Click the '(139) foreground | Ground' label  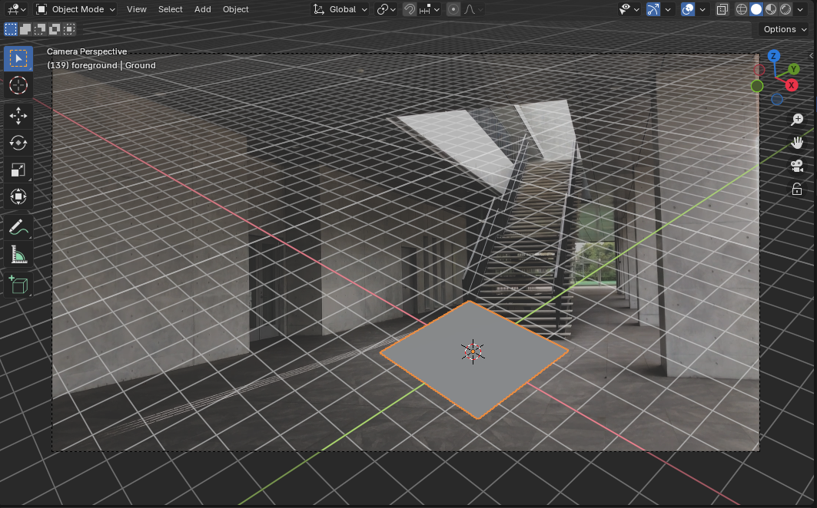click(x=101, y=65)
